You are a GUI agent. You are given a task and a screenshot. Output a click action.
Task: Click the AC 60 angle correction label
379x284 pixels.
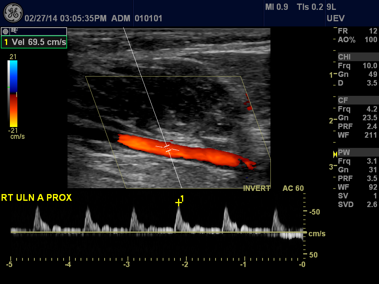[x=293, y=189]
